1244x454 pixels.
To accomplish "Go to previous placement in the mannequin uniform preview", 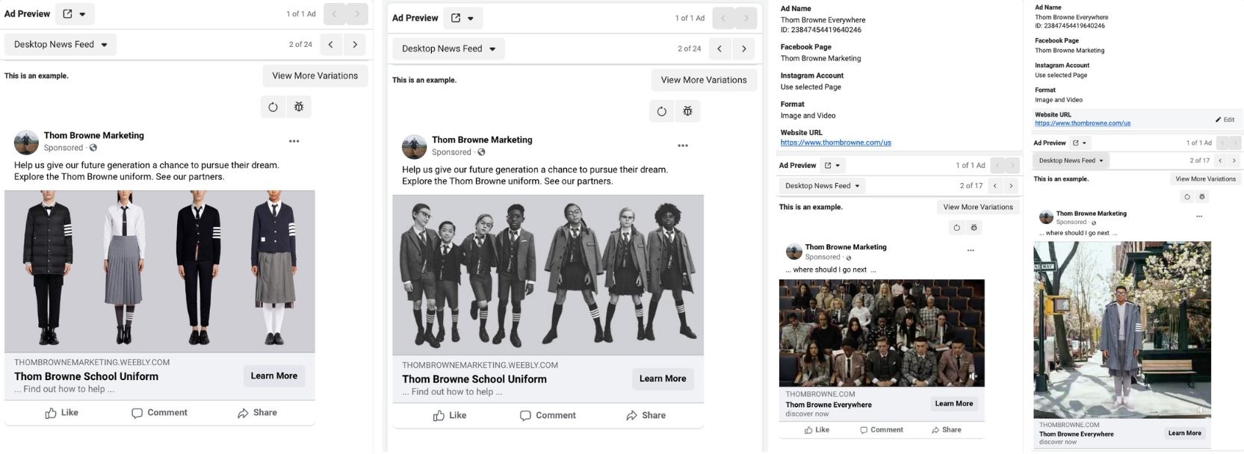I will click(x=330, y=45).
